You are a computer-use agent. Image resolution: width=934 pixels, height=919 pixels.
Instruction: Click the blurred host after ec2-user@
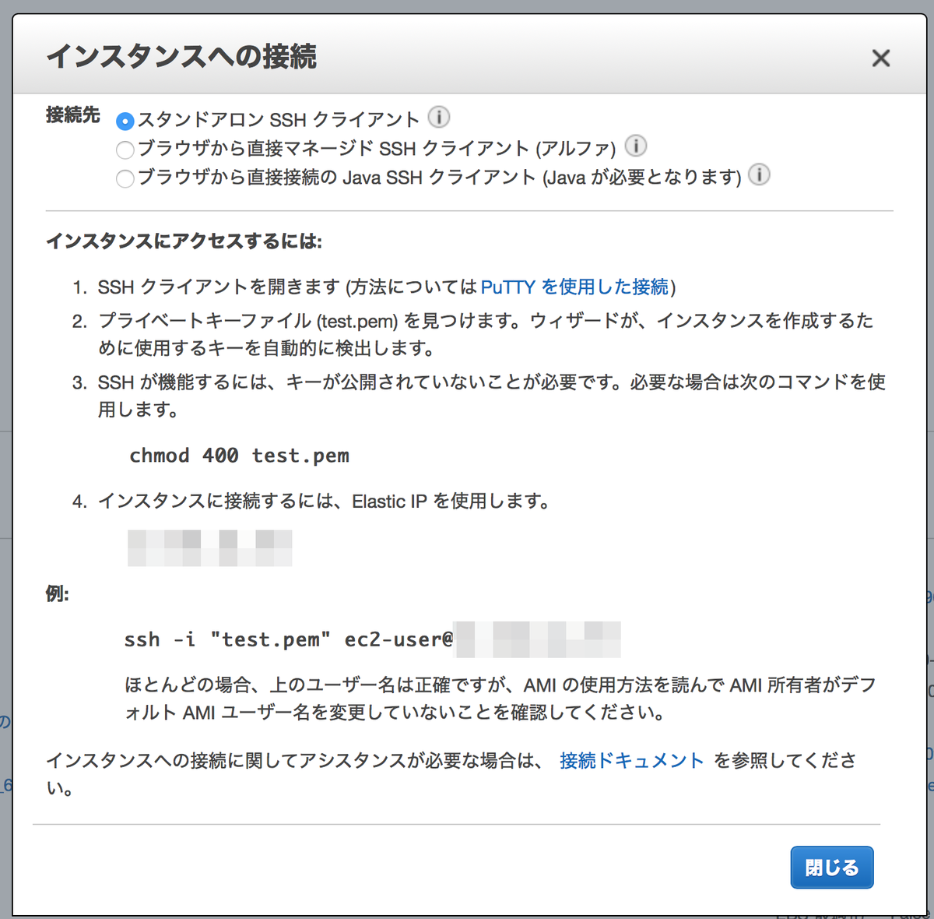[x=538, y=640]
